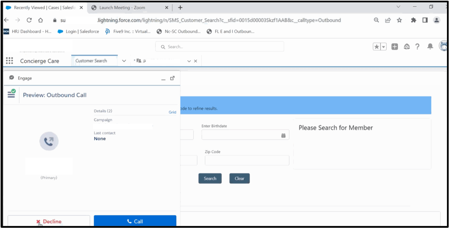Click the outbound call phone icon

pos(49,141)
